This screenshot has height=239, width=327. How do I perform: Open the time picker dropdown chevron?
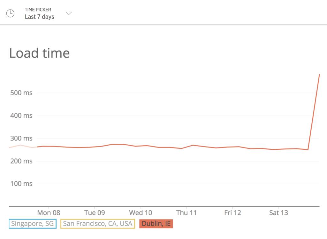click(x=69, y=13)
